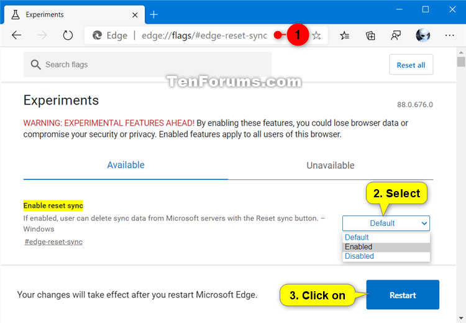This screenshot has width=466, height=323.
Task: Focus the Search flags field
Action: pos(147,65)
